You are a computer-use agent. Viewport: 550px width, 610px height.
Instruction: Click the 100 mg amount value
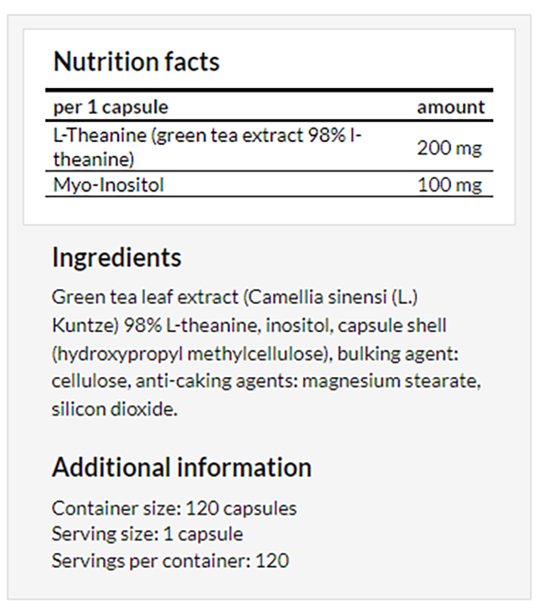pos(450,184)
